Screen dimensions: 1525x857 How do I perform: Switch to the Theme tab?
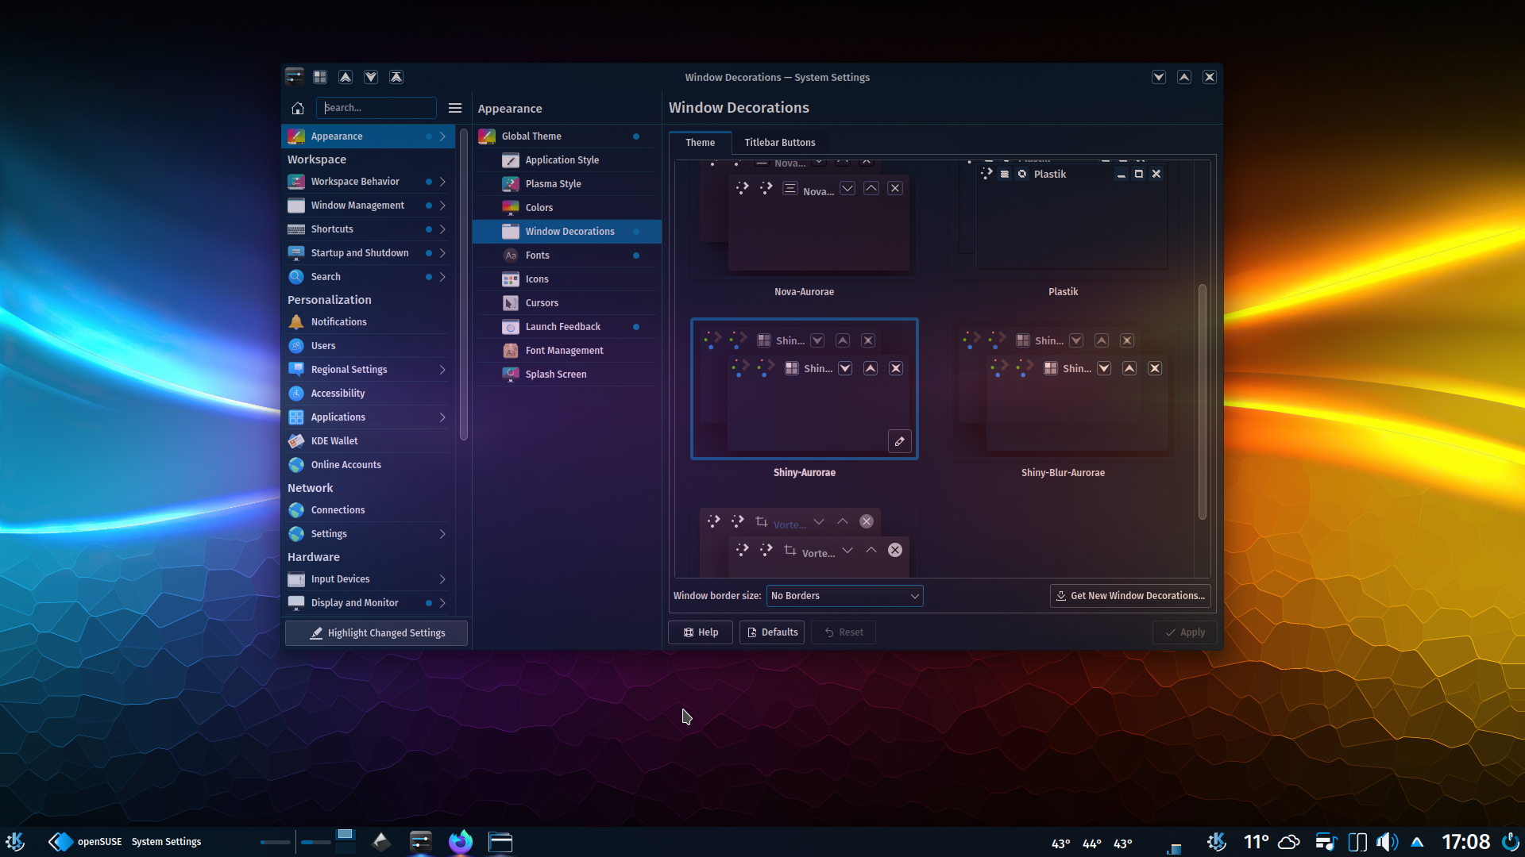point(700,143)
